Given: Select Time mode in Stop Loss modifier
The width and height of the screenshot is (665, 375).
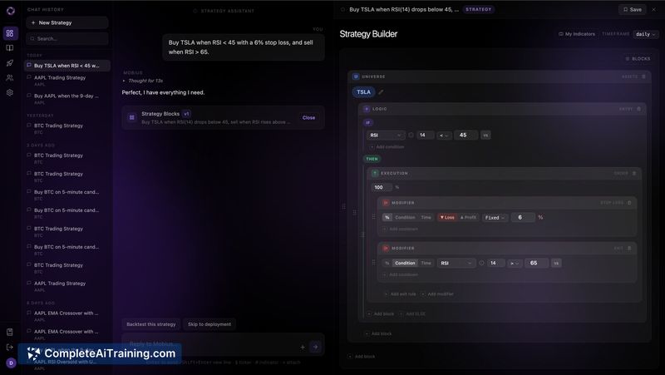Looking at the screenshot, I should pyautogui.click(x=426, y=217).
